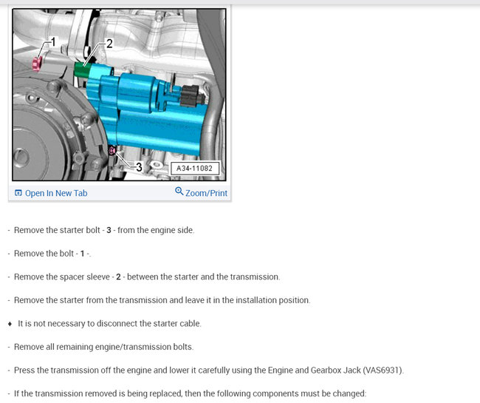Click 'Remove the starter from the transmission' step
The image size is (480, 403).
pyautogui.click(x=162, y=300)
